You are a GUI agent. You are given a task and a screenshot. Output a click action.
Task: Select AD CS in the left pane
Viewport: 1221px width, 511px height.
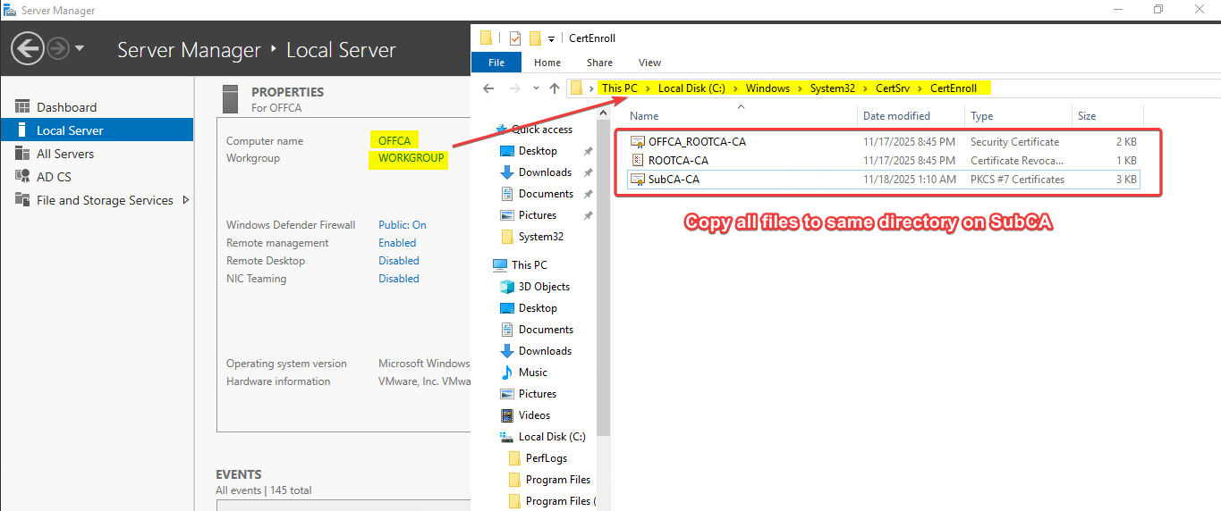[x=54, y=177]
